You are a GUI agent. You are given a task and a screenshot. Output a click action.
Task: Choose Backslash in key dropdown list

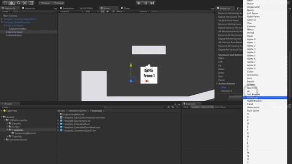[265, 97]
